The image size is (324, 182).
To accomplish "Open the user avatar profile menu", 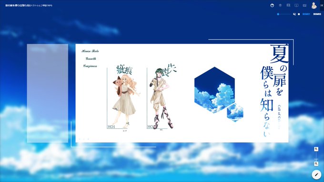I will 314,6.
